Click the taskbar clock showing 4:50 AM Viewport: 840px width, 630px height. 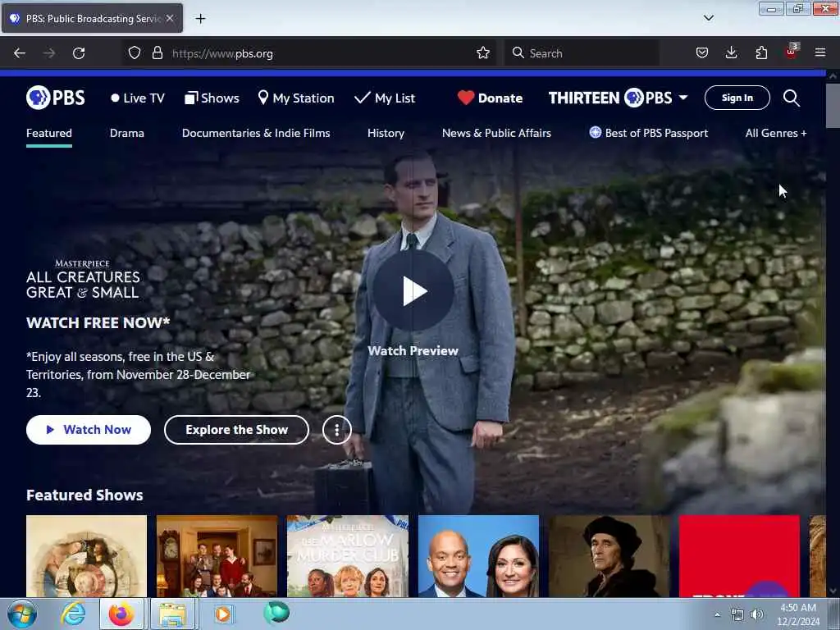(x=798, y=614)
